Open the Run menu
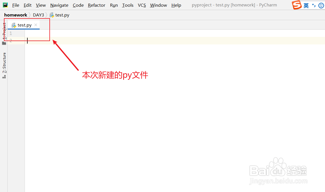Screen dimensions: 325x192 pos(114,5)
